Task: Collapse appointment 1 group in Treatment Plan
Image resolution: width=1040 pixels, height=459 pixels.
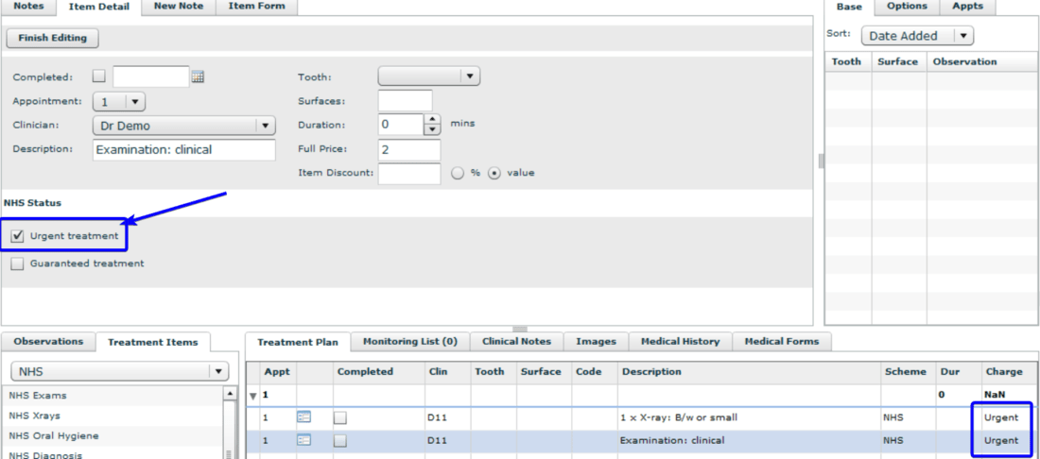Action: (252, 395)
